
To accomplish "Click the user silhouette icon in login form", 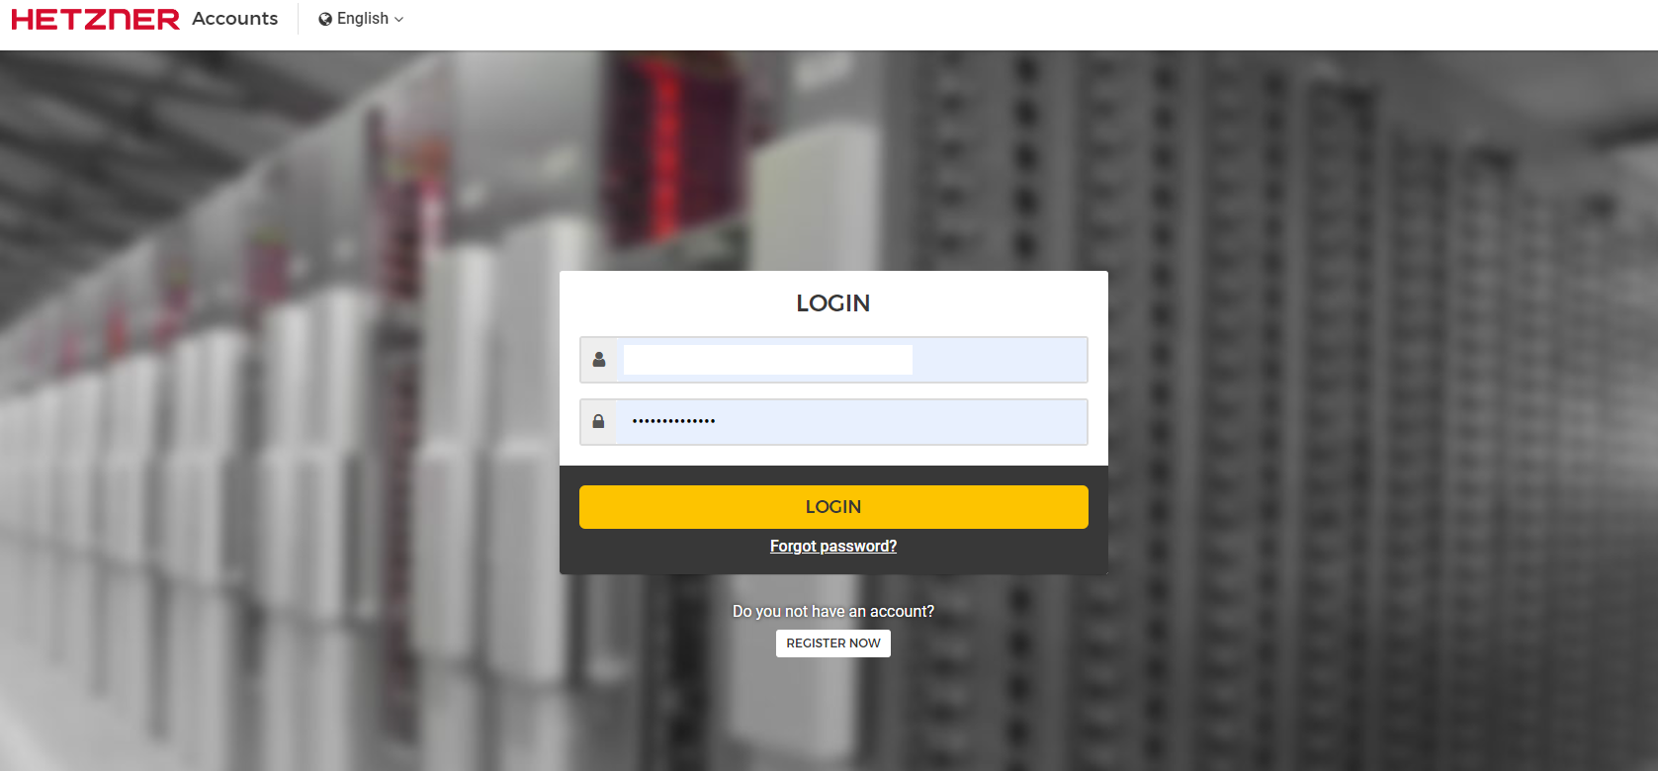I will tap(598, 360).
